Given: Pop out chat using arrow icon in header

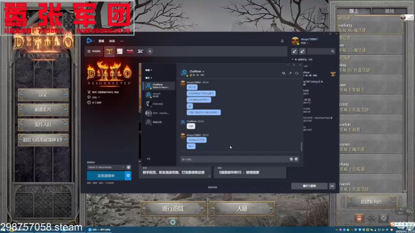Looking at the screenshot, I should pyautogui.click(x=290, y=73).
